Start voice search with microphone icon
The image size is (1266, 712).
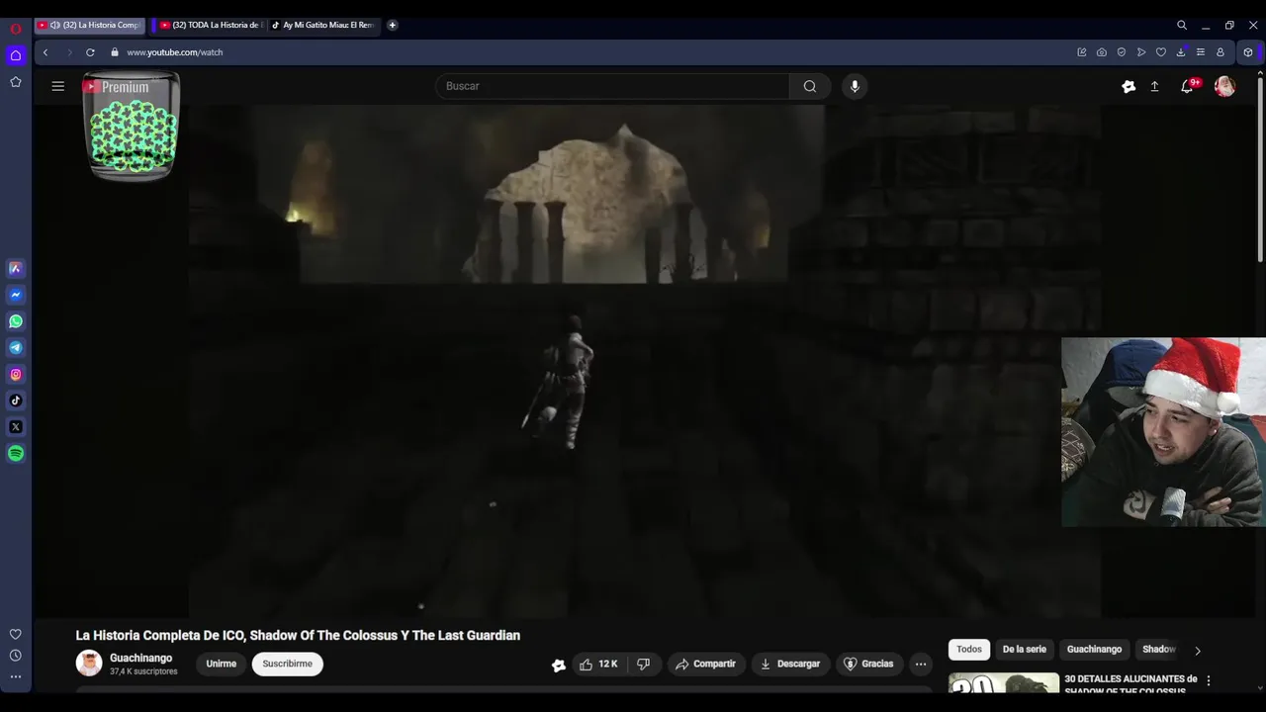coord(855,86)
